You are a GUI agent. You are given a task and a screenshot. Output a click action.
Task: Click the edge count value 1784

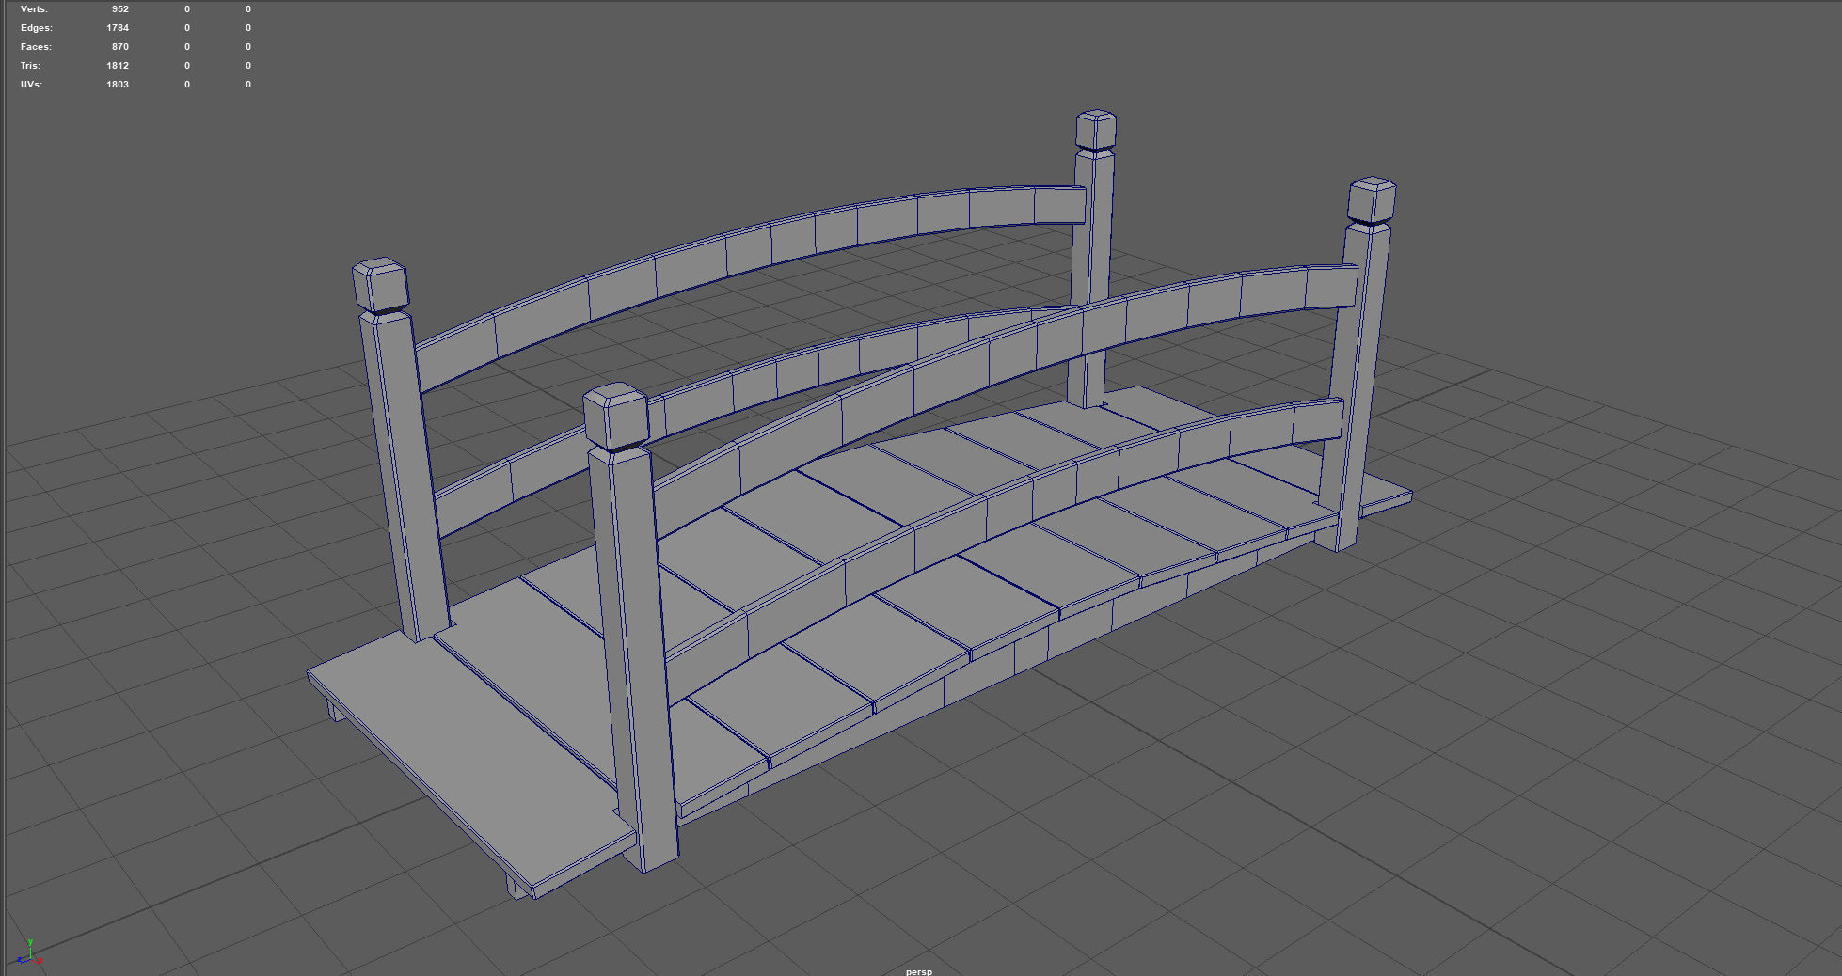click(x=118, y=28)
